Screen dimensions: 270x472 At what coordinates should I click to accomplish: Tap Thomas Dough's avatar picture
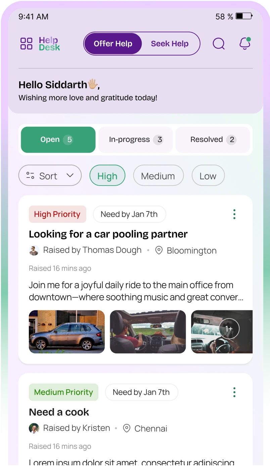point(34,250)
